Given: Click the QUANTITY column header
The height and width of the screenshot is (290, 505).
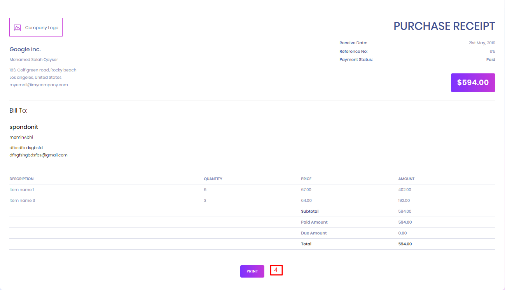Looking at the screenshot, I should click(x=213, y=179).
